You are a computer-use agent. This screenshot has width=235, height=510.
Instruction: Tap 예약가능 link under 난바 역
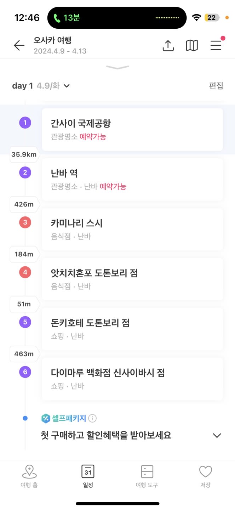pyautogui.click(x=113, y=187)
